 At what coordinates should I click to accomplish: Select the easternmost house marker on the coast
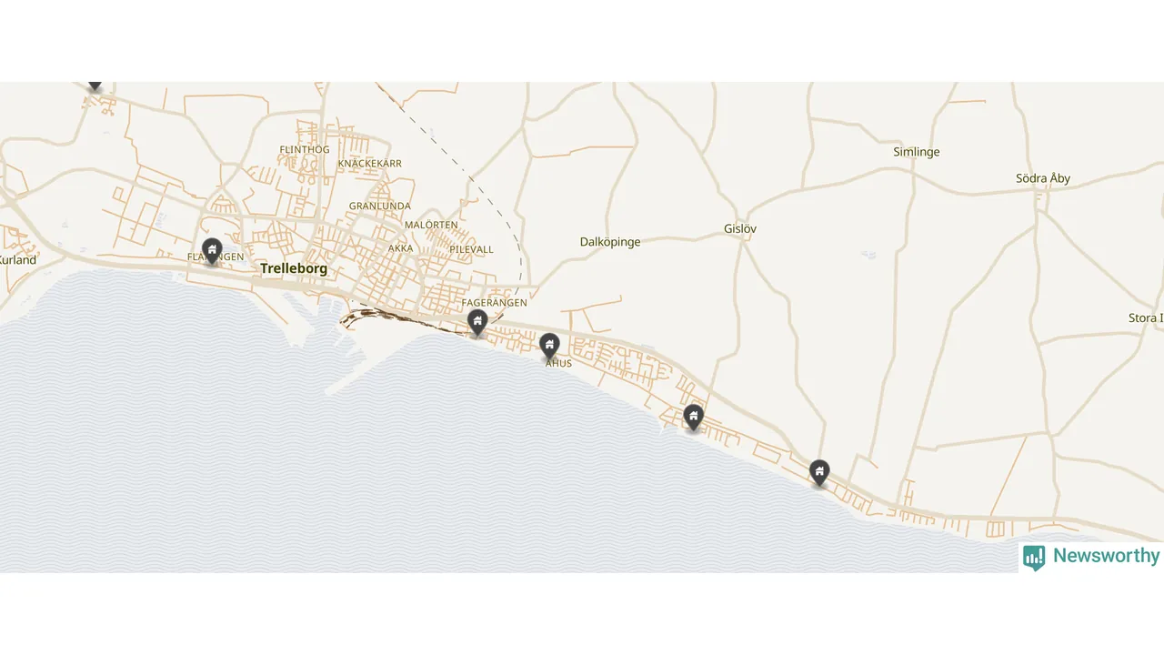pos(819,472)
